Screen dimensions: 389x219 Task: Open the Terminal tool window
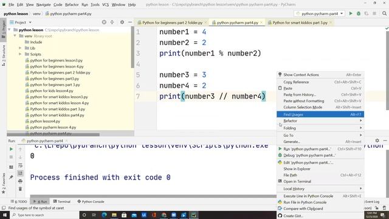[62, 201]
